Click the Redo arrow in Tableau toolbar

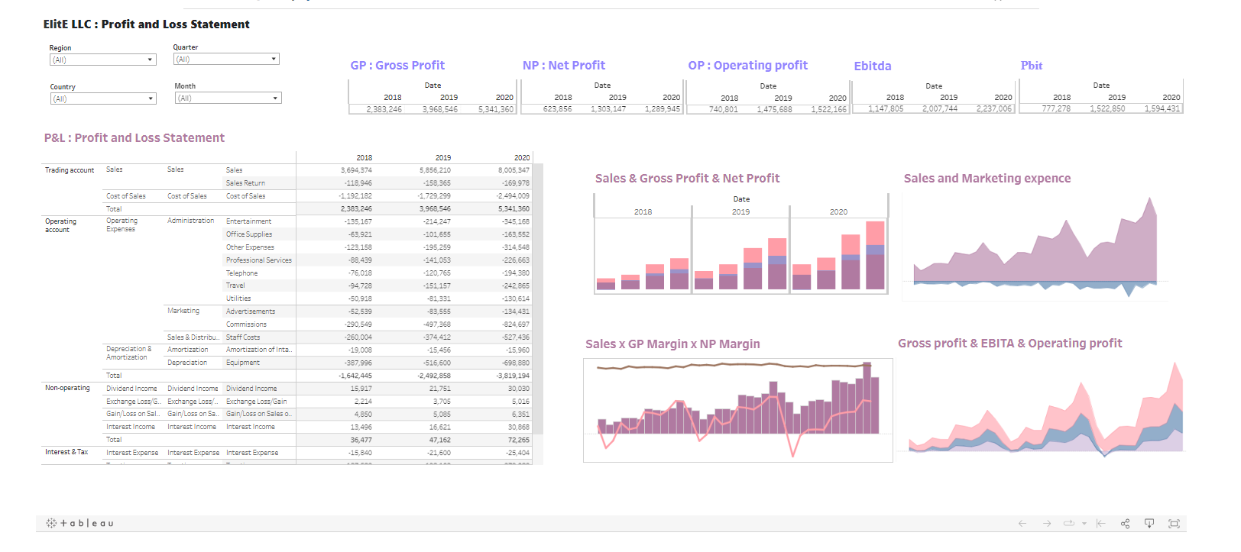pyautogui.click(x=1047, y=523)
